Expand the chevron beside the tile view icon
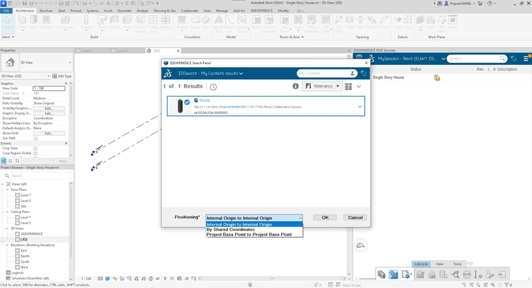 (359, 86)
